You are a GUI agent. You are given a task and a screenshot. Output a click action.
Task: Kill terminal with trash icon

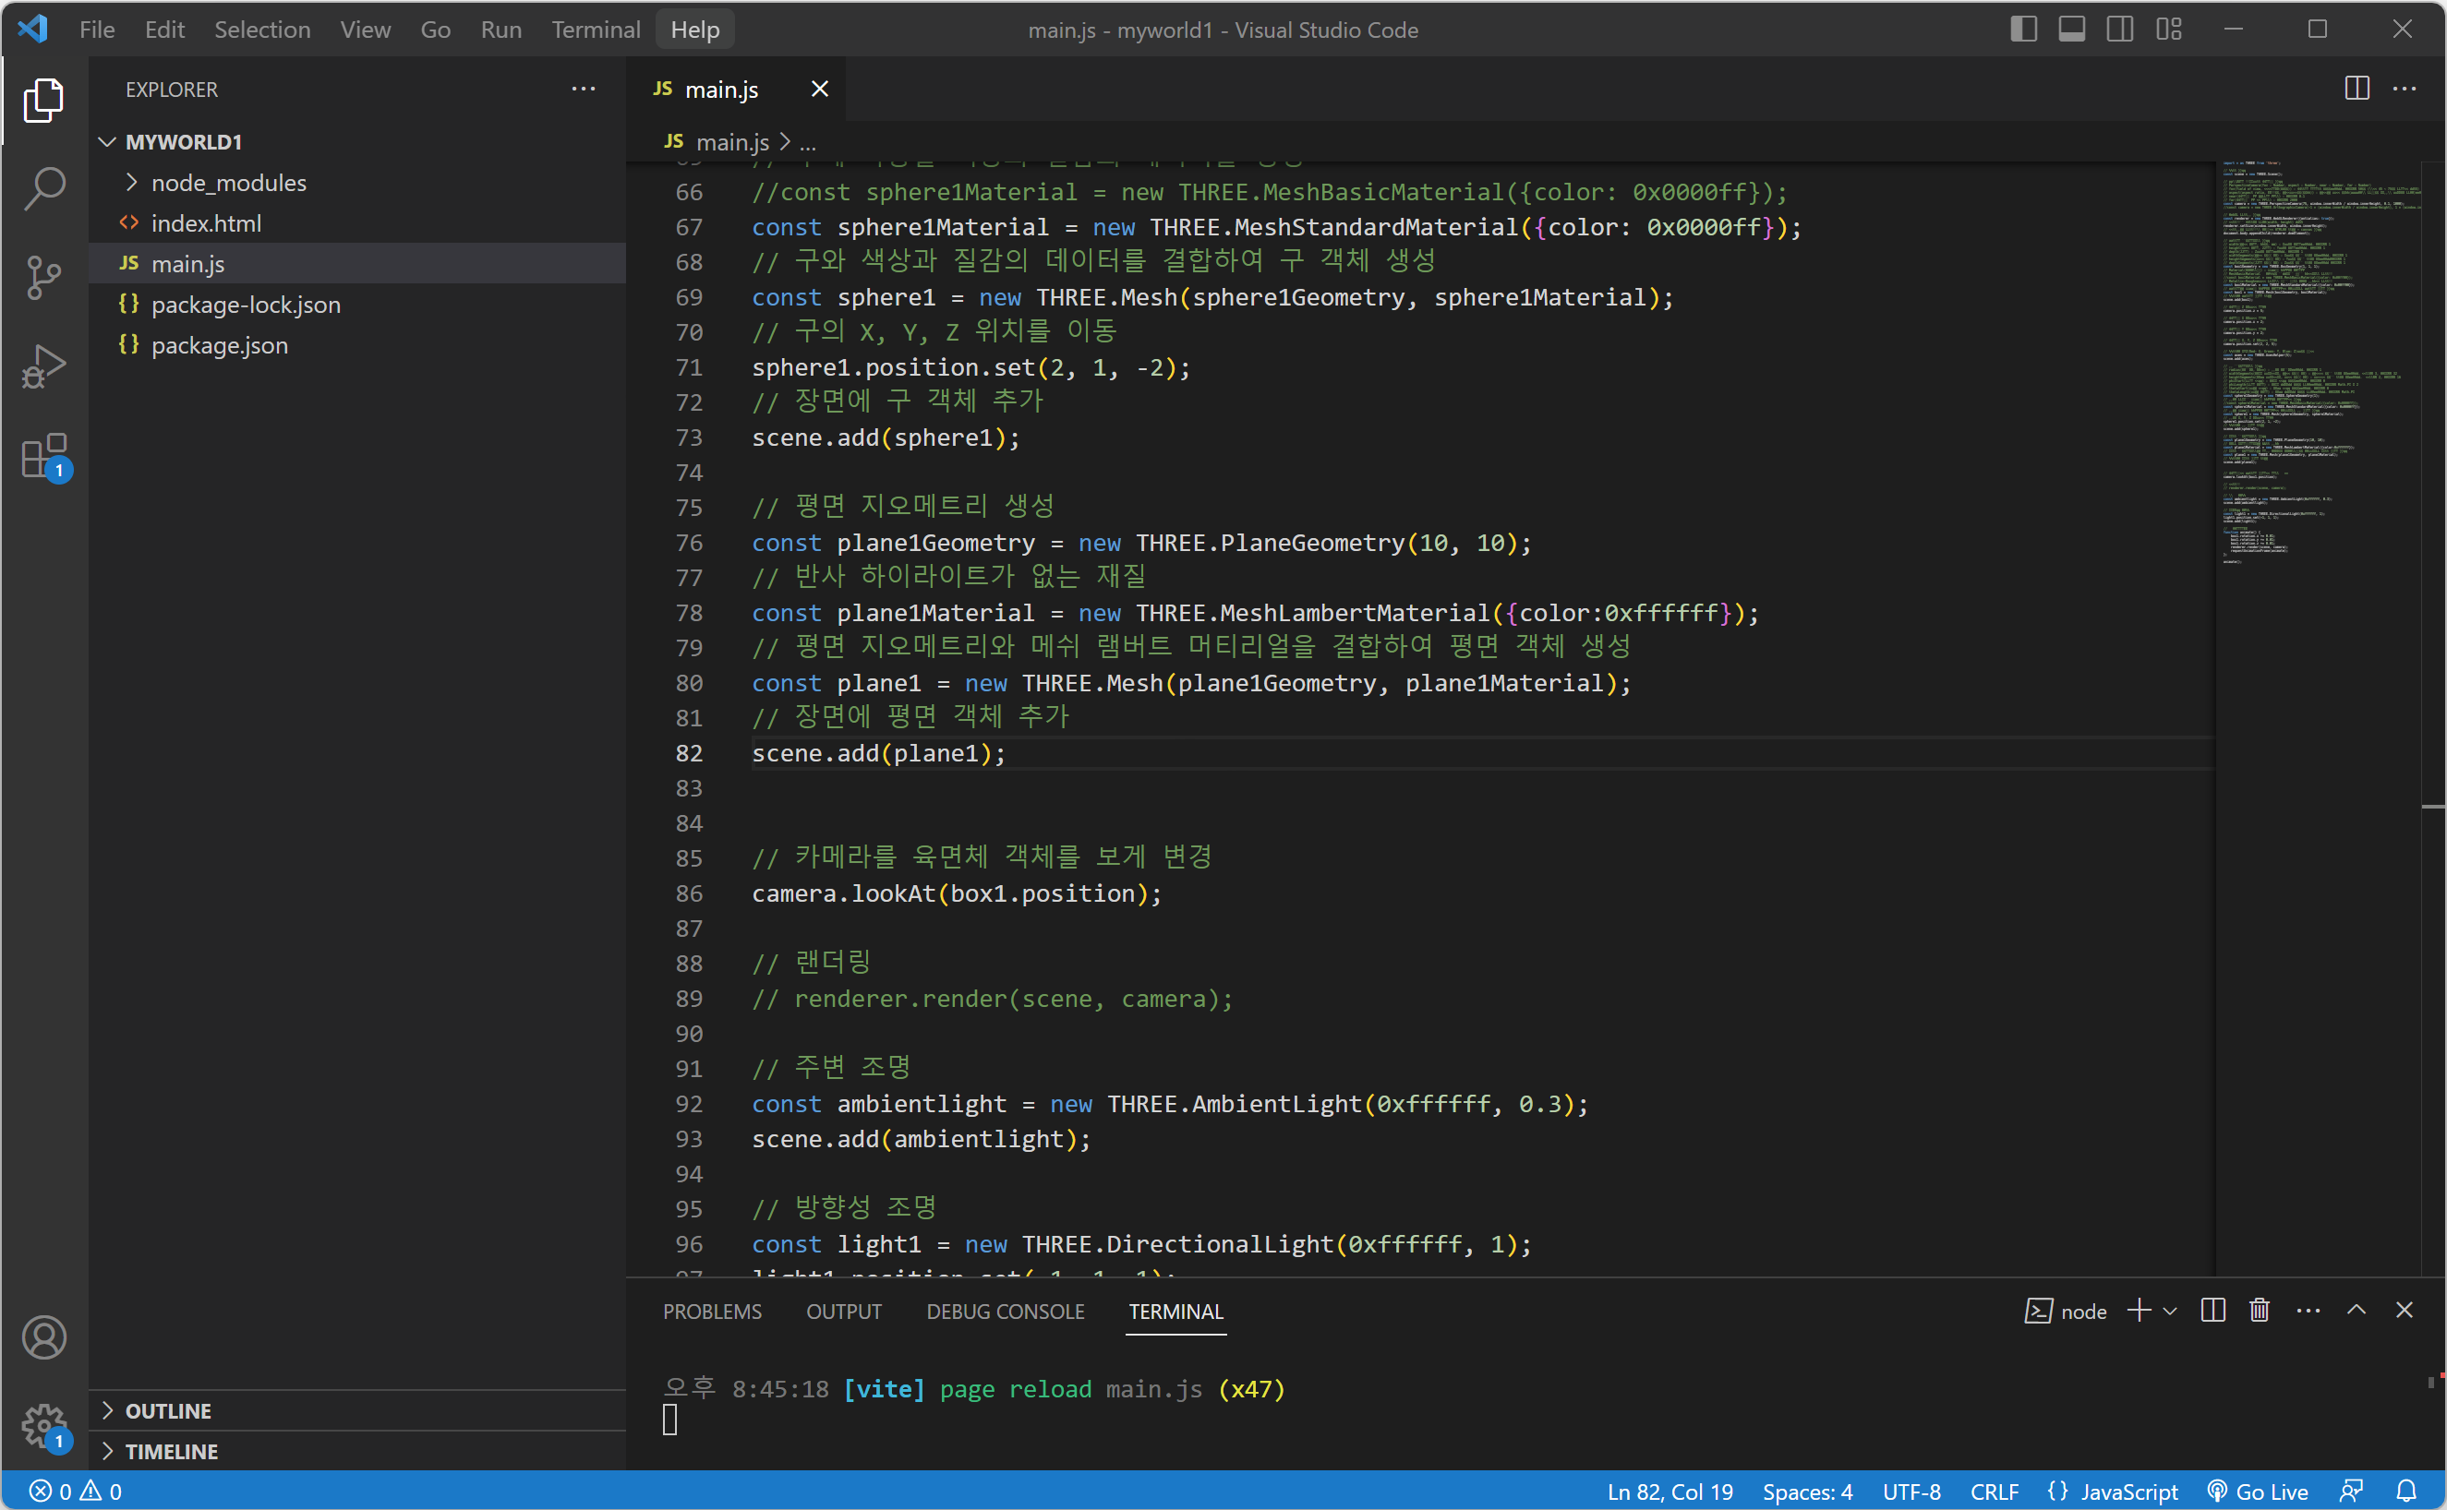point(2260,1311)
